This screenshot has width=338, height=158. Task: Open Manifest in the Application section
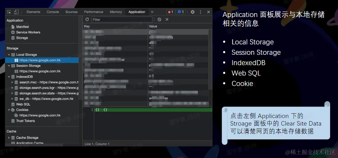(22, 27)
